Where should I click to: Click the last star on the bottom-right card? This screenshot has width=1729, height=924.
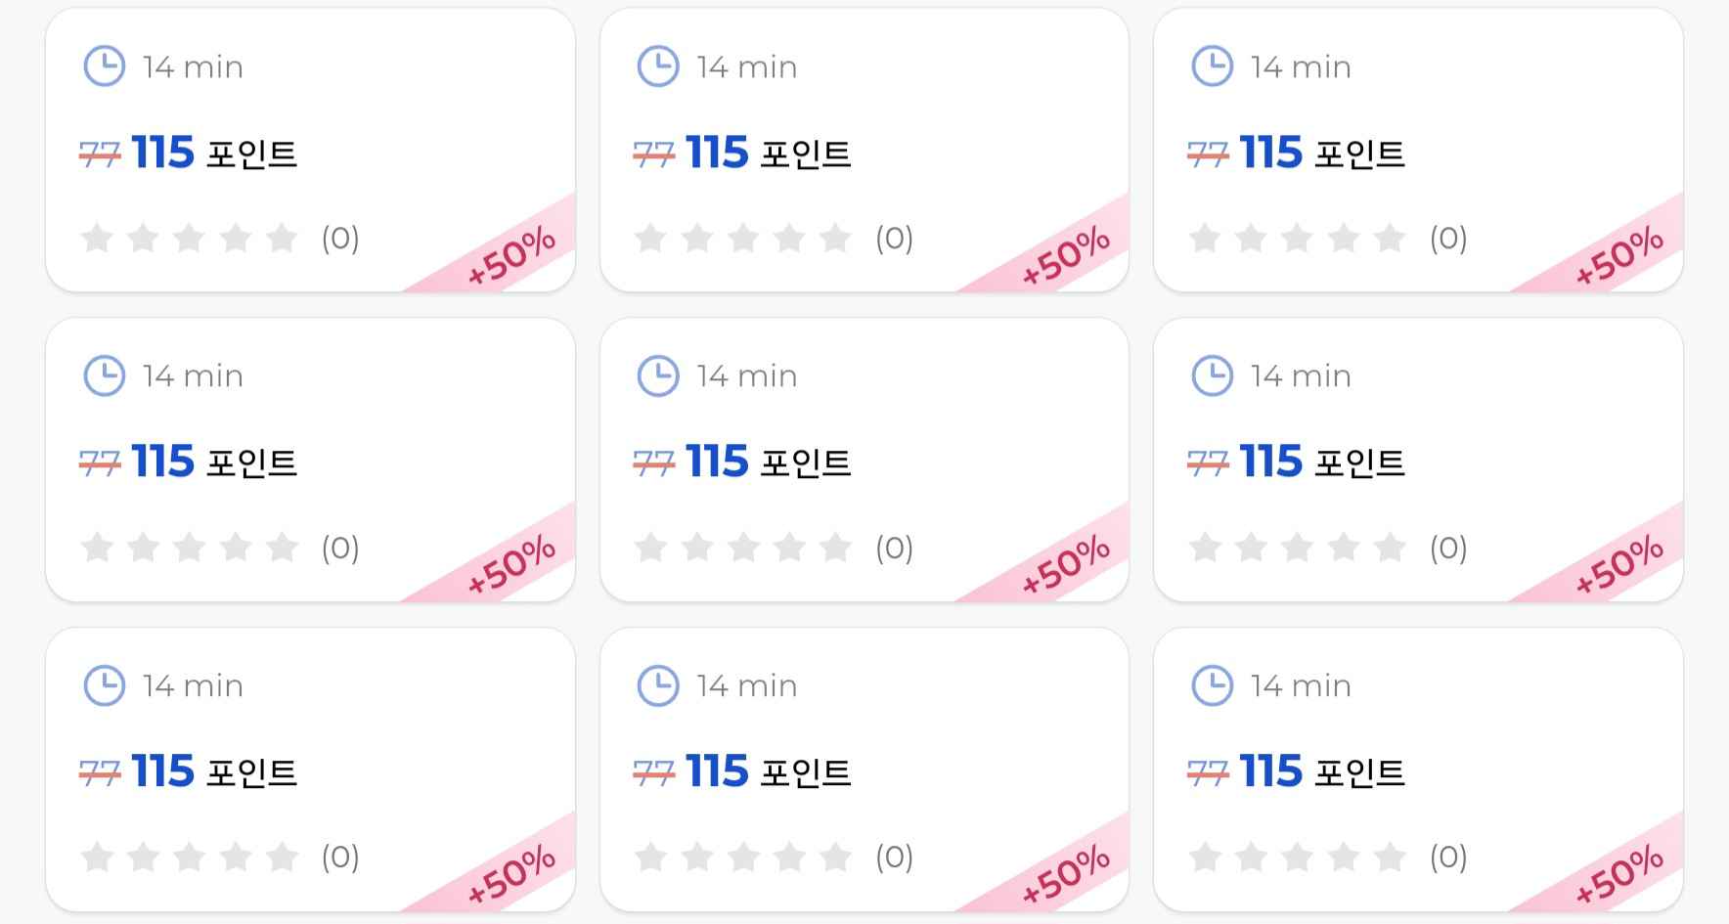1390,857
